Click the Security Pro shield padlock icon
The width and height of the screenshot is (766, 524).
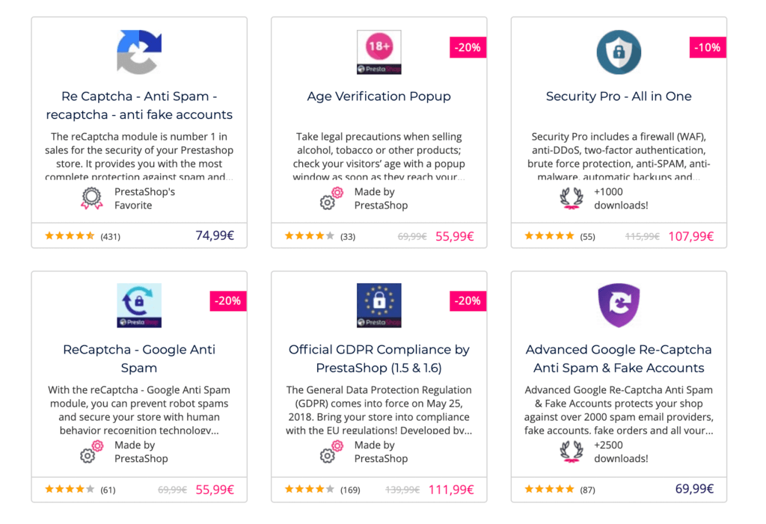click(618, 52)
